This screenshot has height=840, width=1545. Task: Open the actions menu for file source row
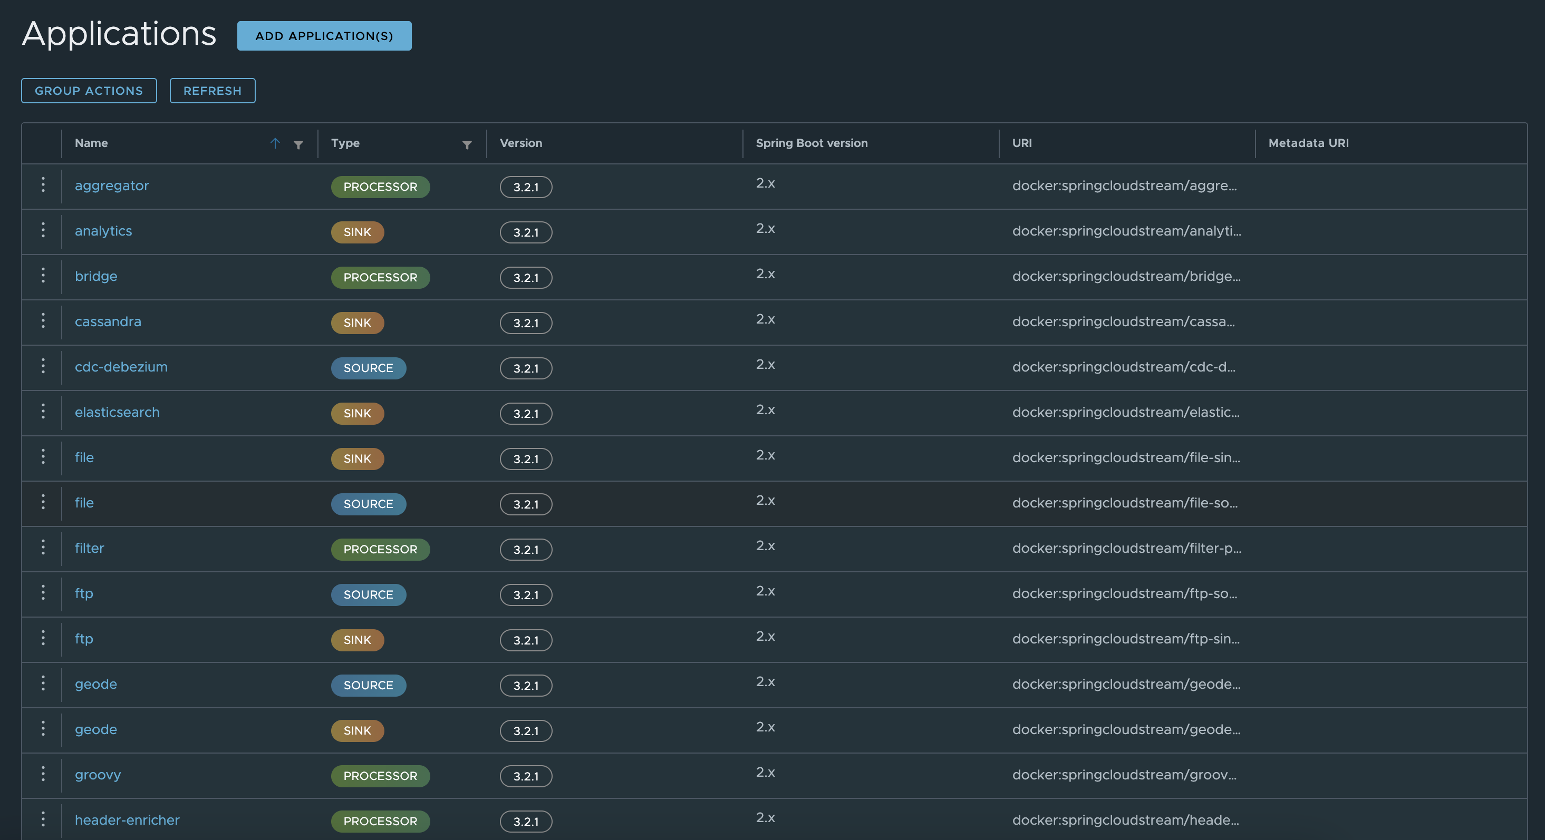[x=43, y=502]
